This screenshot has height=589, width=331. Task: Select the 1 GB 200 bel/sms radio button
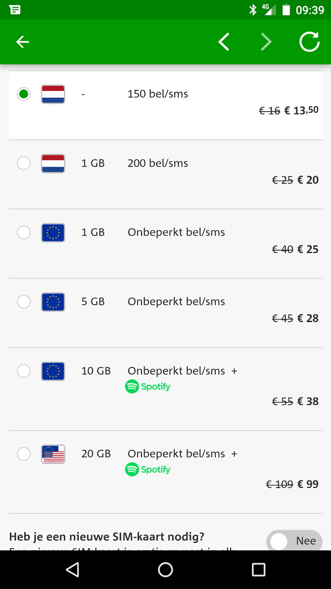[x=24, y=163]
